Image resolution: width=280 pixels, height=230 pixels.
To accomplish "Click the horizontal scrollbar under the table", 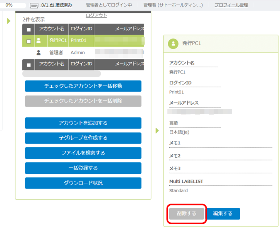I will click(x=61, y=74).
